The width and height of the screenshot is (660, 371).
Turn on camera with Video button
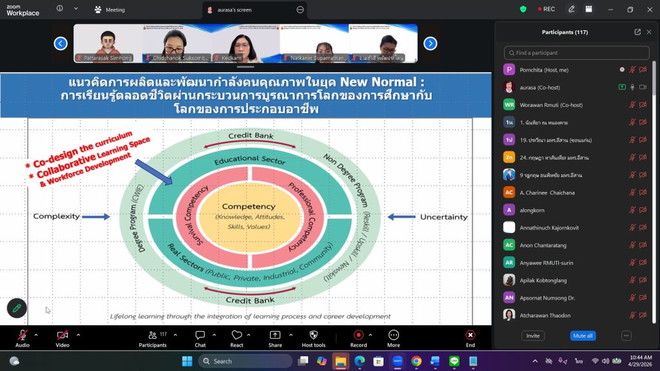tap(63, 335)
